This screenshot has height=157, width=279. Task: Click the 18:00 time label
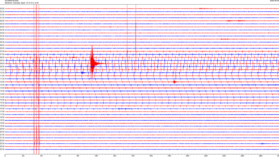[x=2, y=117]
